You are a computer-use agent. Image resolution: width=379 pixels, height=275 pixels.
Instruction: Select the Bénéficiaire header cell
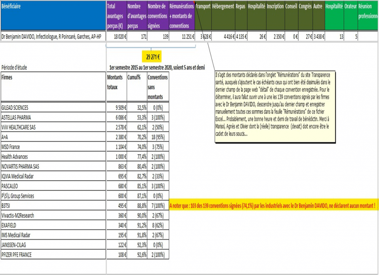point(53,16)
